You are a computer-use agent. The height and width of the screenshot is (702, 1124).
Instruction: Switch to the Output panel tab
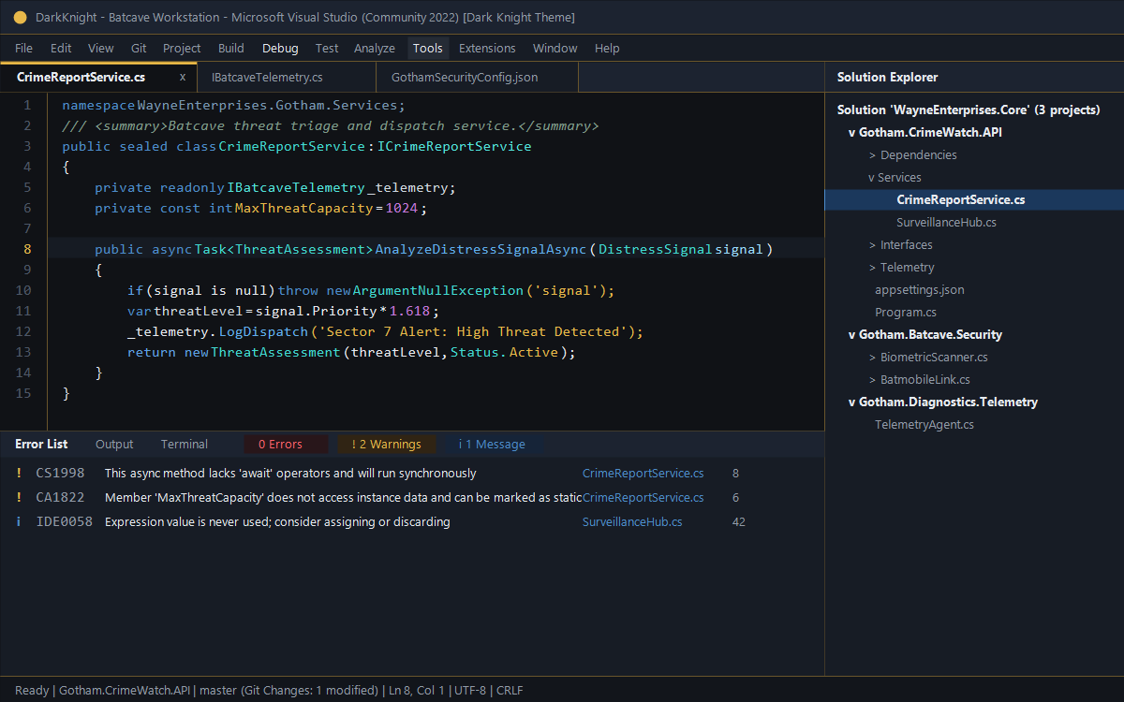click(114, 445)
